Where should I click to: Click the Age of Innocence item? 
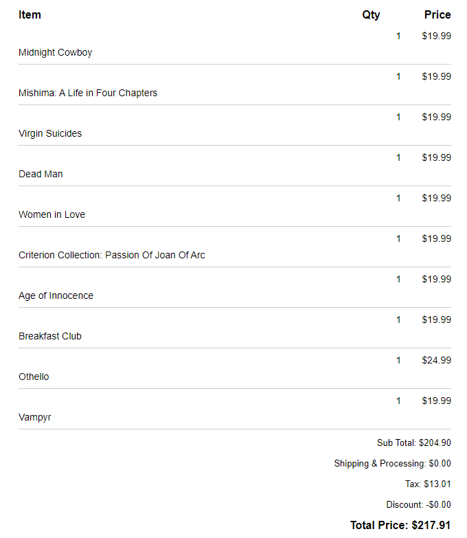pyautogui.click(x=56, y=295)
